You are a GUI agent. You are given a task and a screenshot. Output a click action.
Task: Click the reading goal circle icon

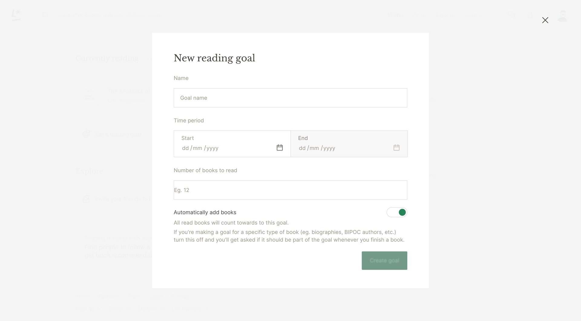pyautogui.click(x=86, y=134)
